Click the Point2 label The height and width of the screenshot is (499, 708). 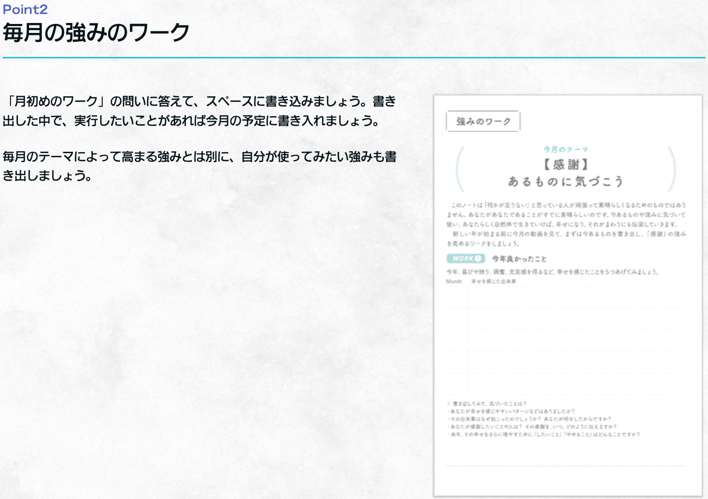pos(25,9)
